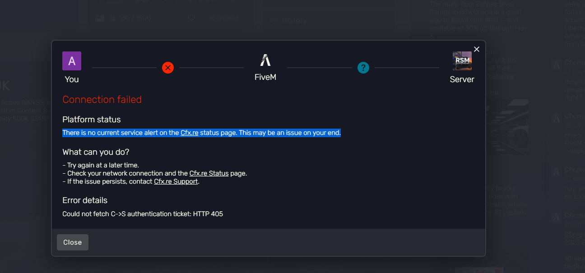The image size is (585, 273).
Task: Click the RSM server thumbnail image
Action: pyautogui.click(x=462, y=61)
